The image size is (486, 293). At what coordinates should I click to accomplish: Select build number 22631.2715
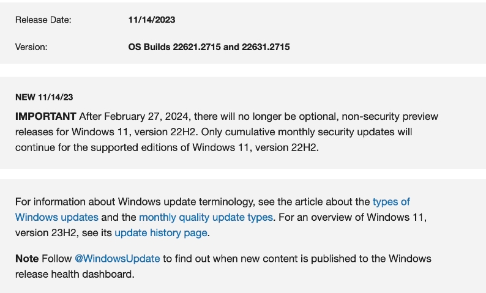point(266,47)
